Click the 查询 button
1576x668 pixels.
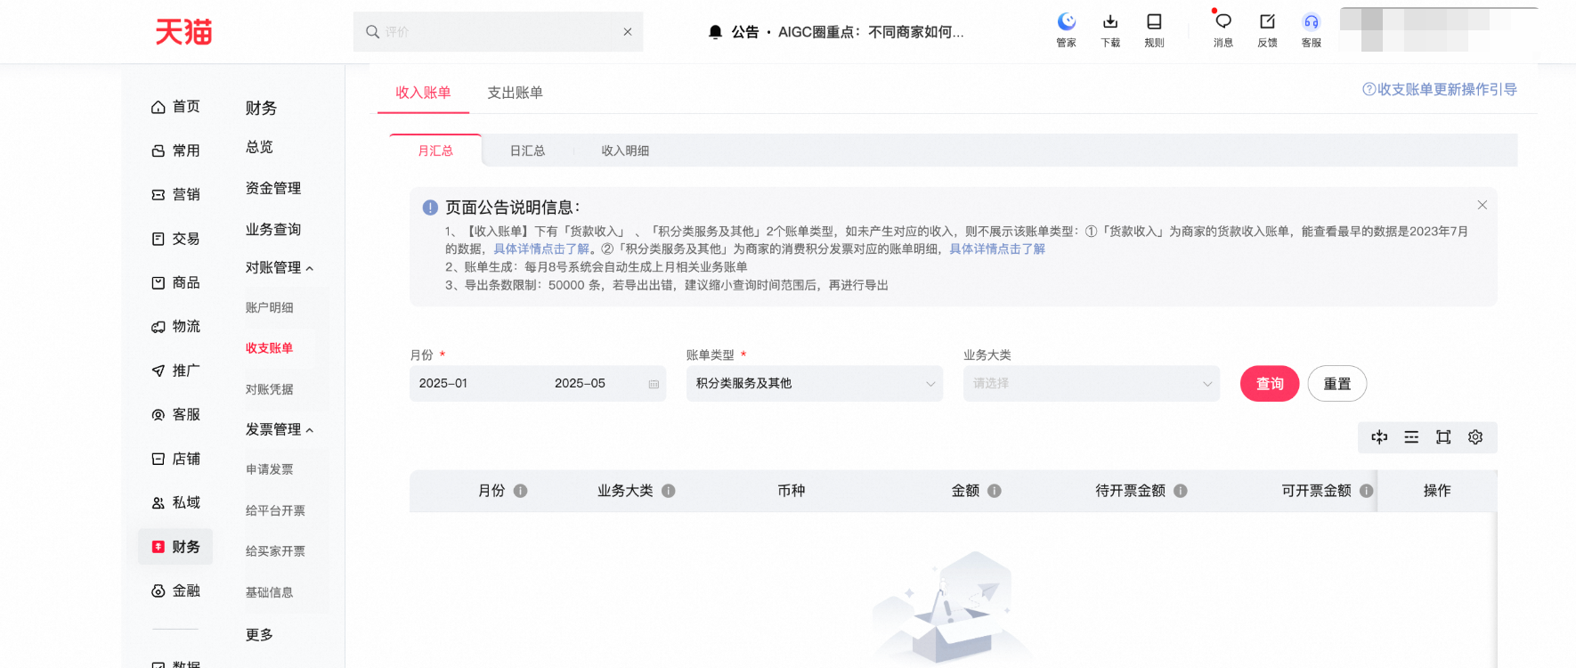[1270, 384]
